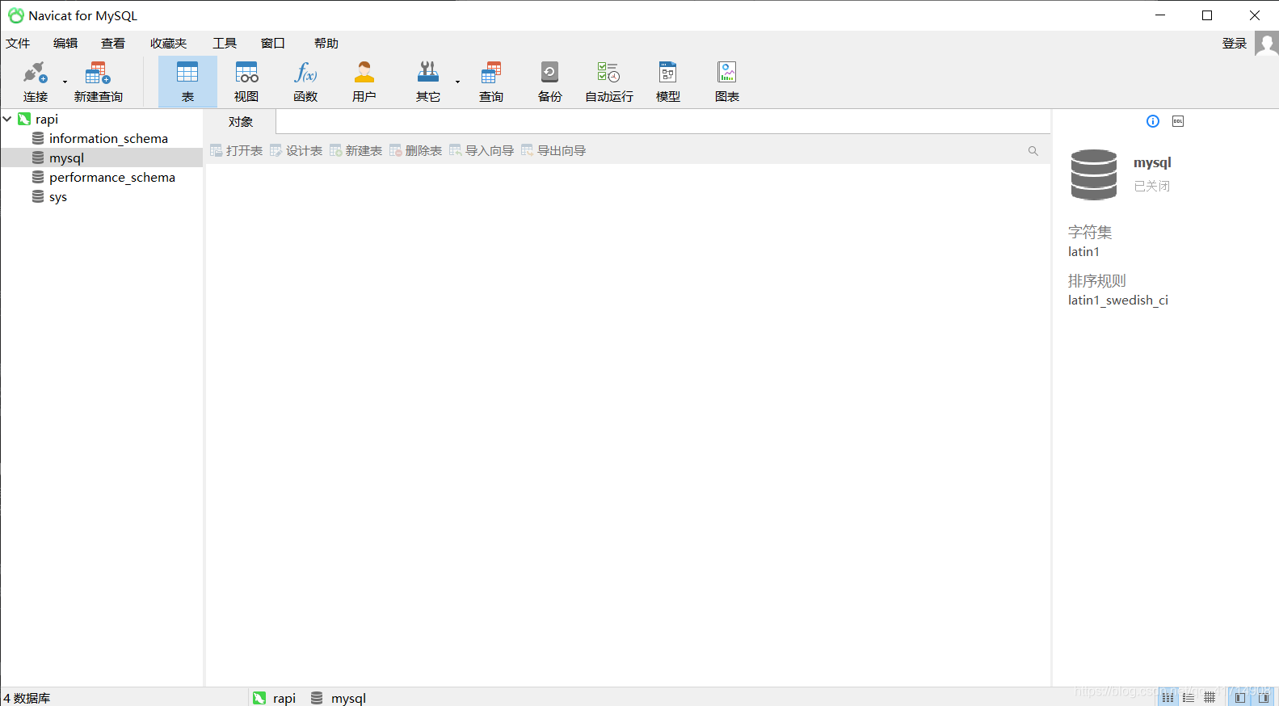Open the File (文件) menu
Screen dimensions: 1279x706
18,44
